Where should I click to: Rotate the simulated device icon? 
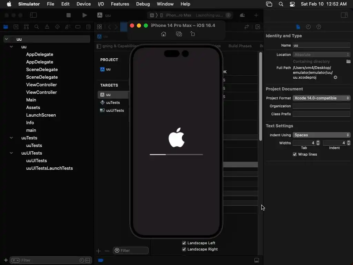(x=192, y=34)
